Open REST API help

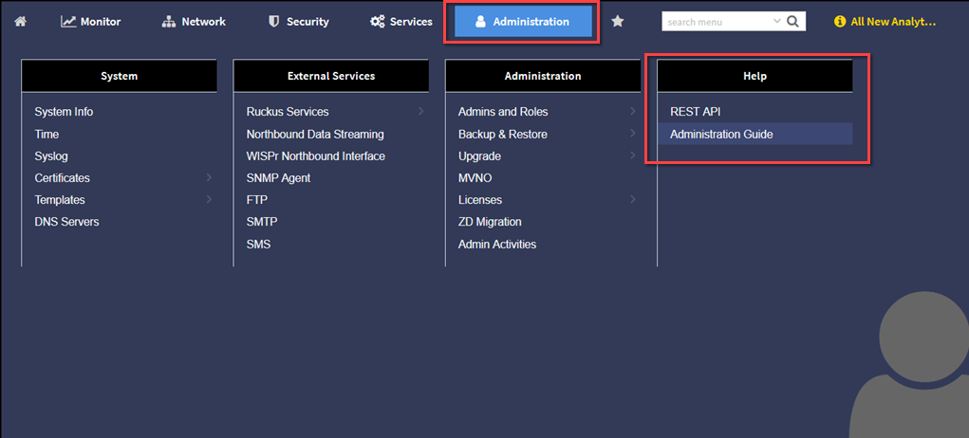696,112
